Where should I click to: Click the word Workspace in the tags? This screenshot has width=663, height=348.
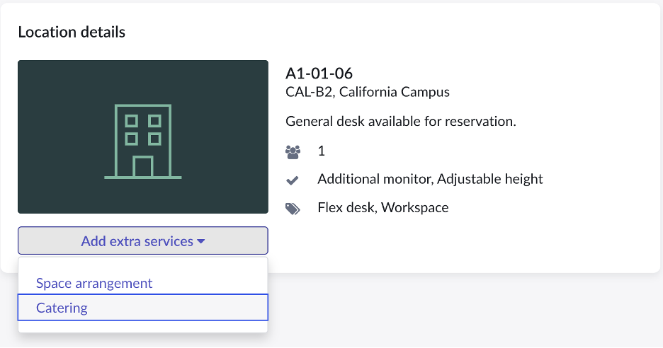click(415, 208)
